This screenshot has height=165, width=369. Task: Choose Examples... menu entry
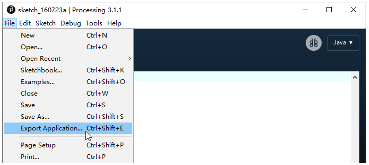[68, 82]
